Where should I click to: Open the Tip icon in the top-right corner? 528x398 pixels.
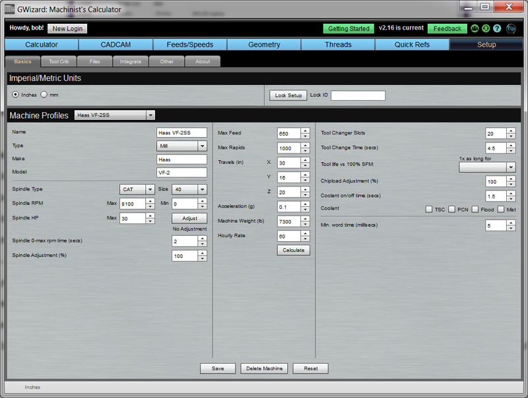coord(511,29)
